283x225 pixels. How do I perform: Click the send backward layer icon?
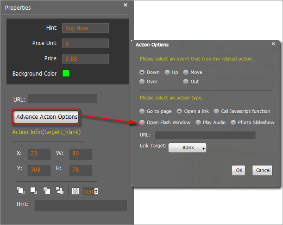(x=46, y=190)
